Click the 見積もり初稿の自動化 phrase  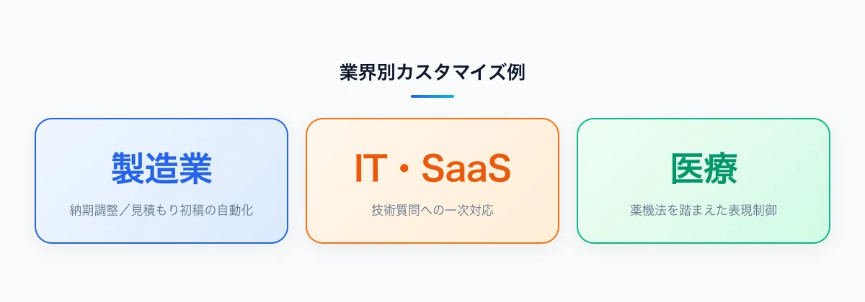[192, 211]
